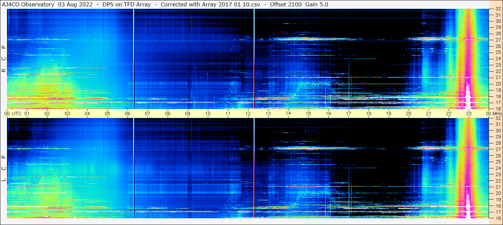Click the "15" hour mark on time axis
The image size is (503, 225).
[308, 114]
